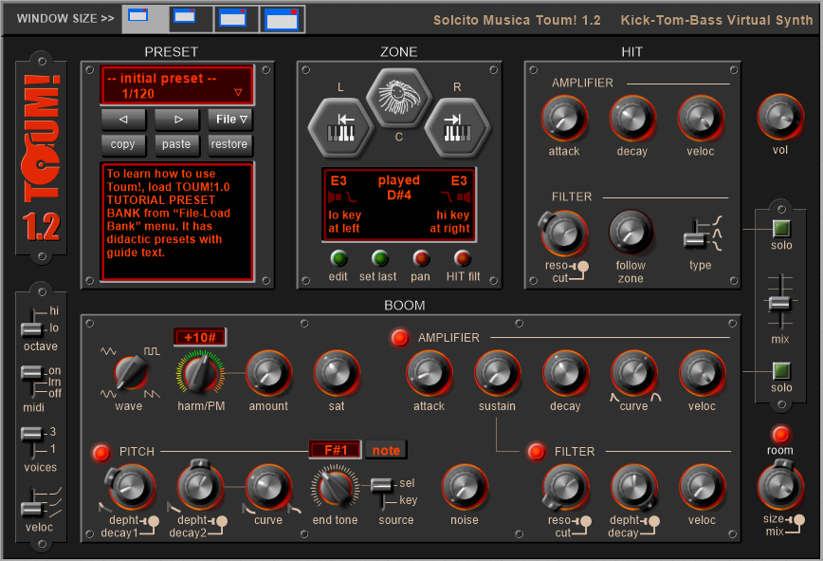Select the third window size icon
Screen dimensions: 823x561
tap(236, 19)
